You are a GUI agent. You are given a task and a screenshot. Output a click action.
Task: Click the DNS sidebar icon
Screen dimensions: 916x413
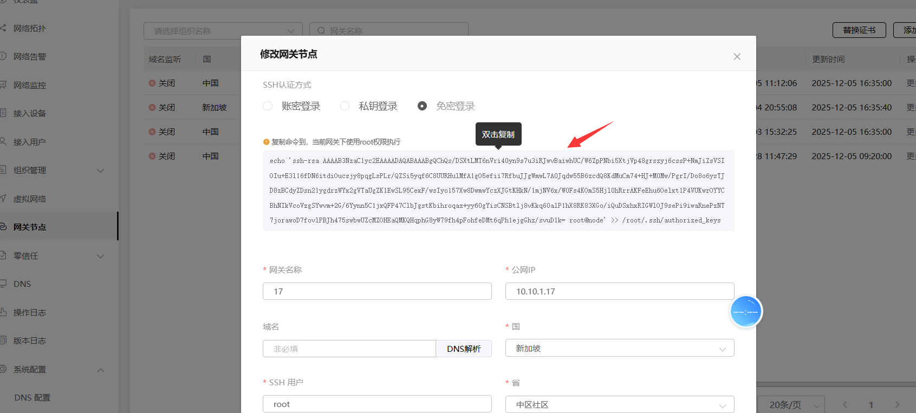[3, 283]
